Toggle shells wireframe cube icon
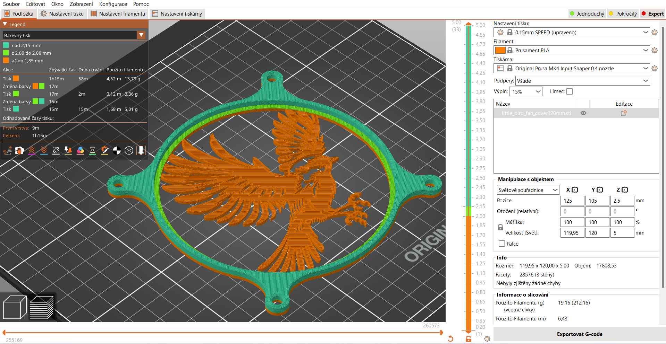This screenshot has width=666, height=344. 129,151
